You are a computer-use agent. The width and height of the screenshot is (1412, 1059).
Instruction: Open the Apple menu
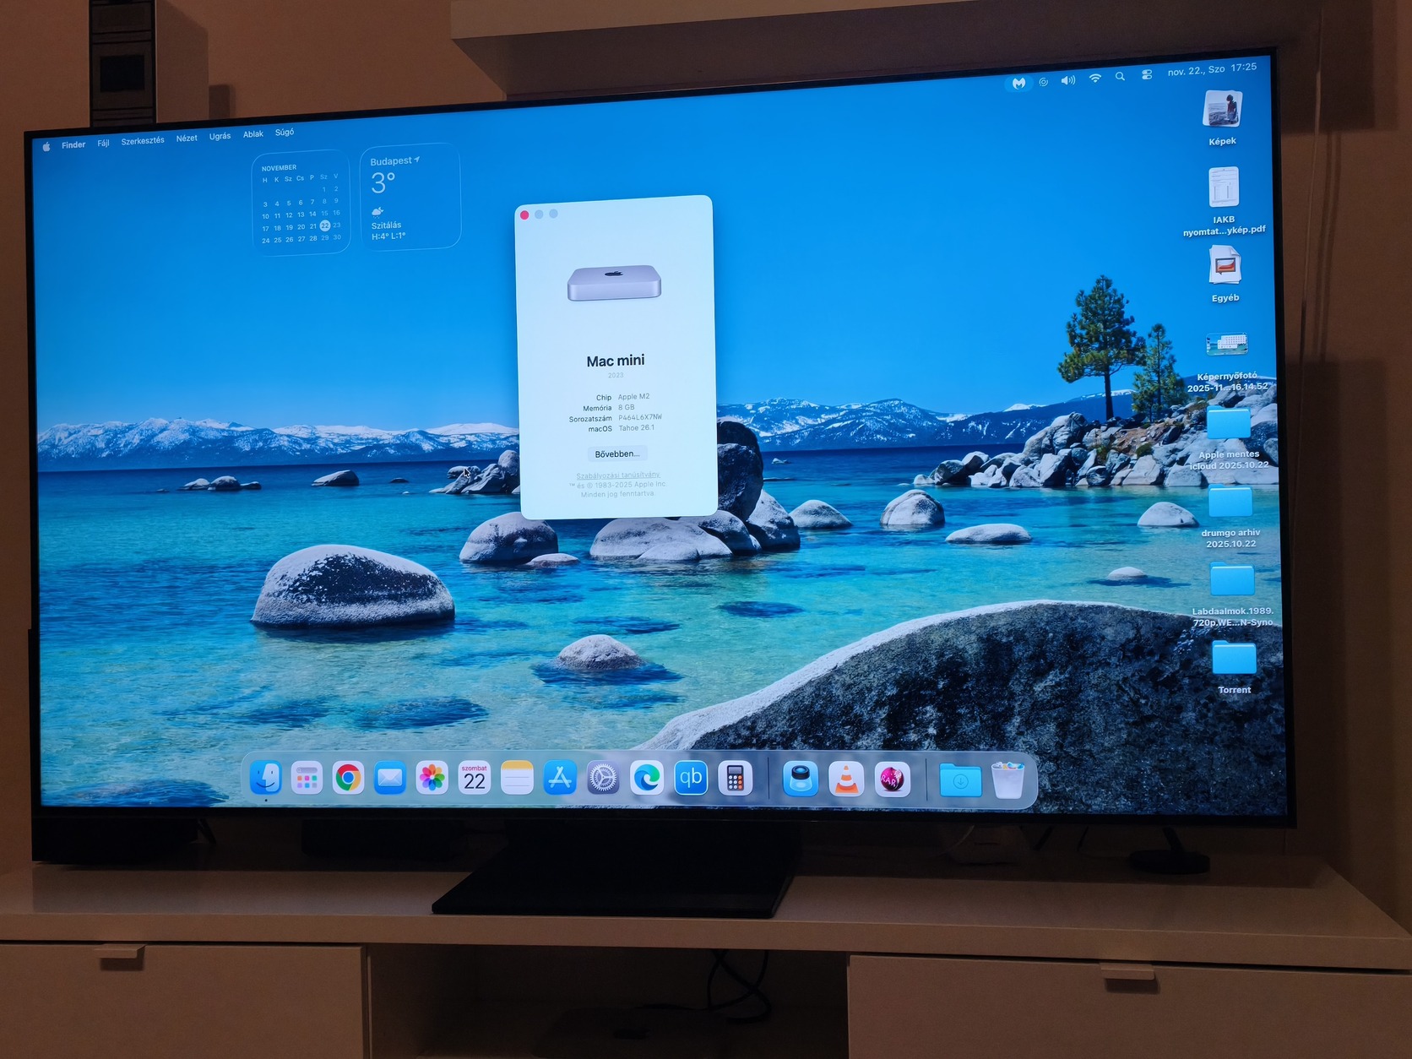click(46, 146)
